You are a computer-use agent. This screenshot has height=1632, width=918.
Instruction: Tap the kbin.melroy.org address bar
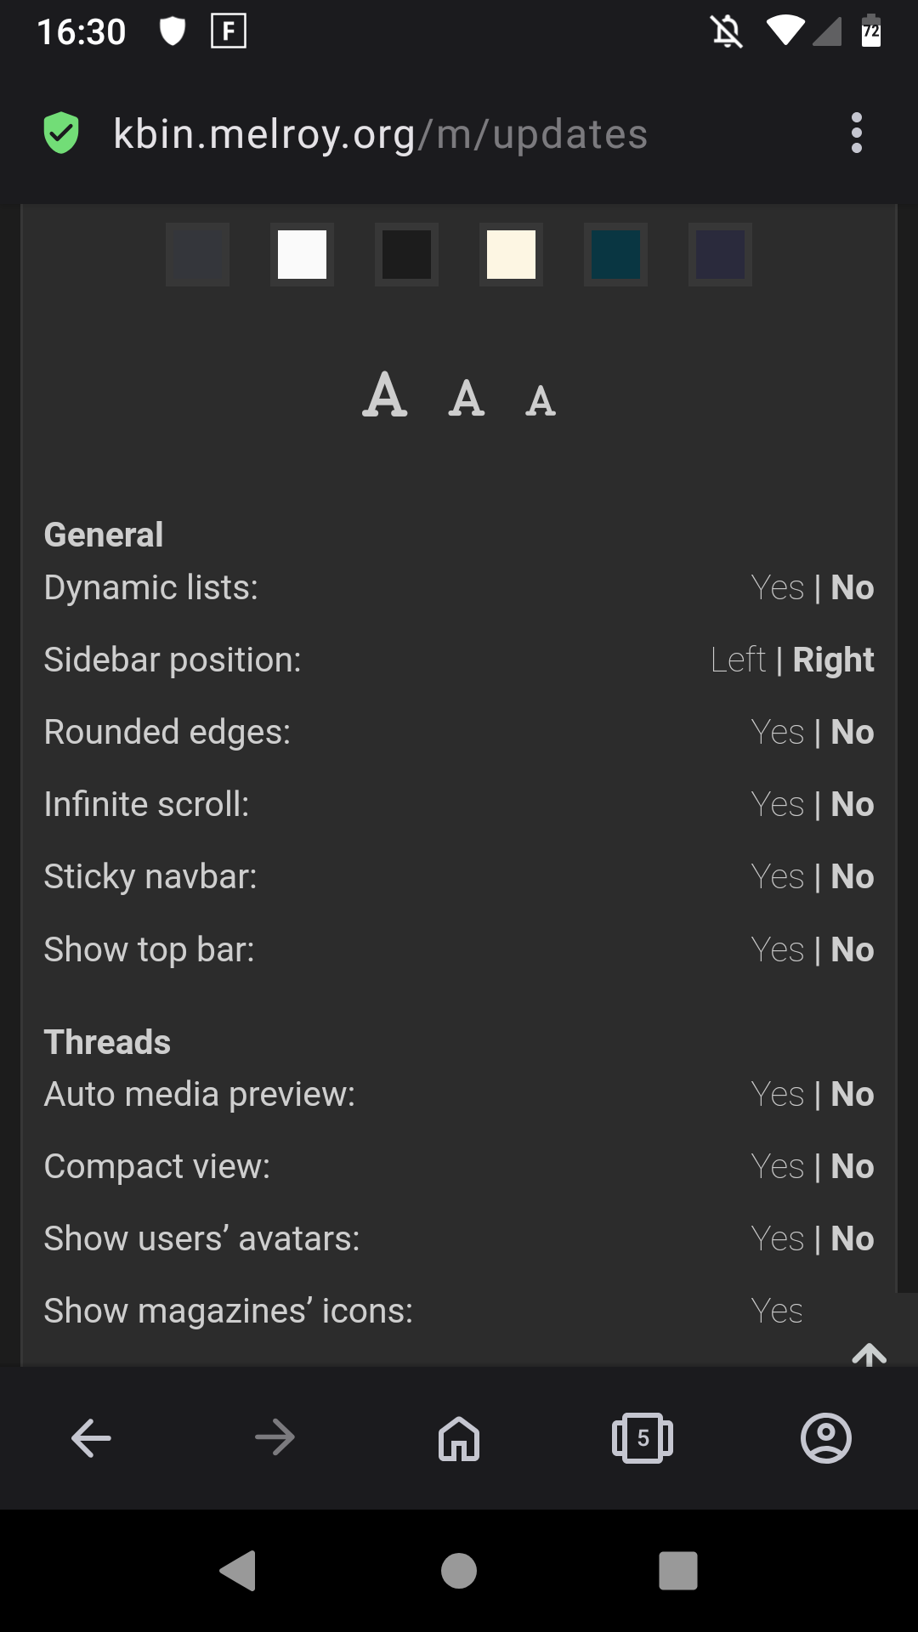[x=381, y=134]
